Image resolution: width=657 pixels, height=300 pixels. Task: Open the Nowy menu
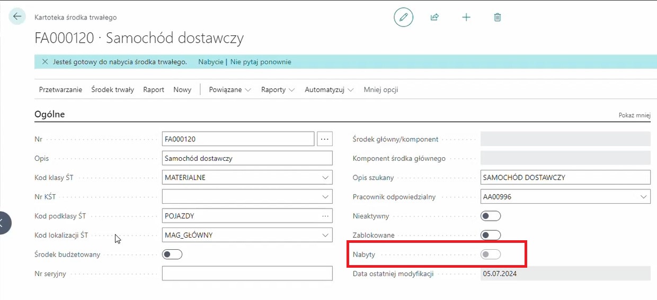[182, 90]
